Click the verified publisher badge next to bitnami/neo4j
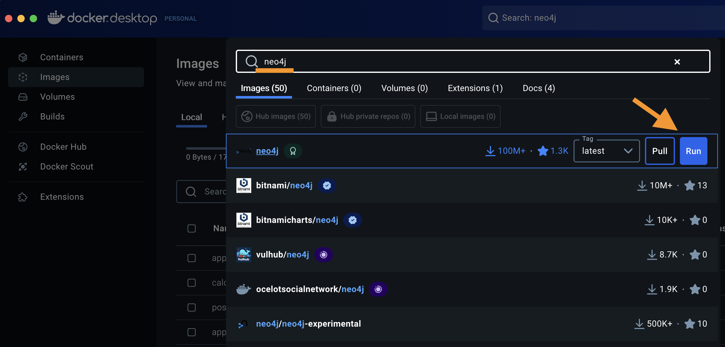This screenshot has height=347, width=725. tap(327, 186)
